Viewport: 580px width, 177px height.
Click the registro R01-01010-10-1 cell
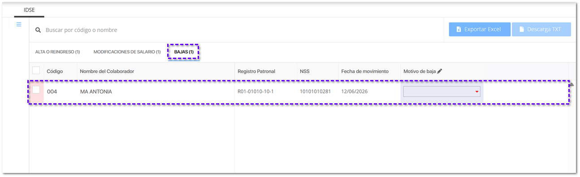255,92
